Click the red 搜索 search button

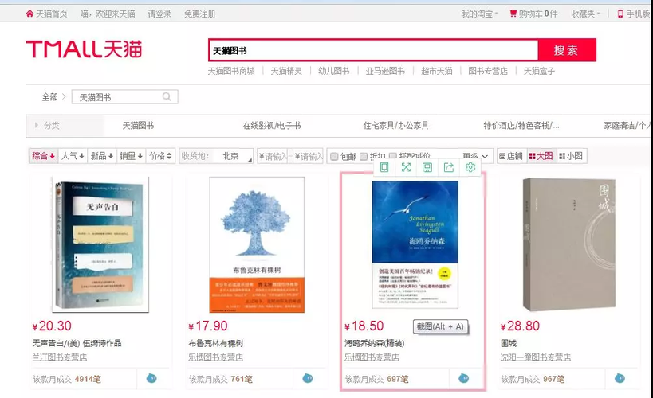pyautogui.click(x=566, y=50)
